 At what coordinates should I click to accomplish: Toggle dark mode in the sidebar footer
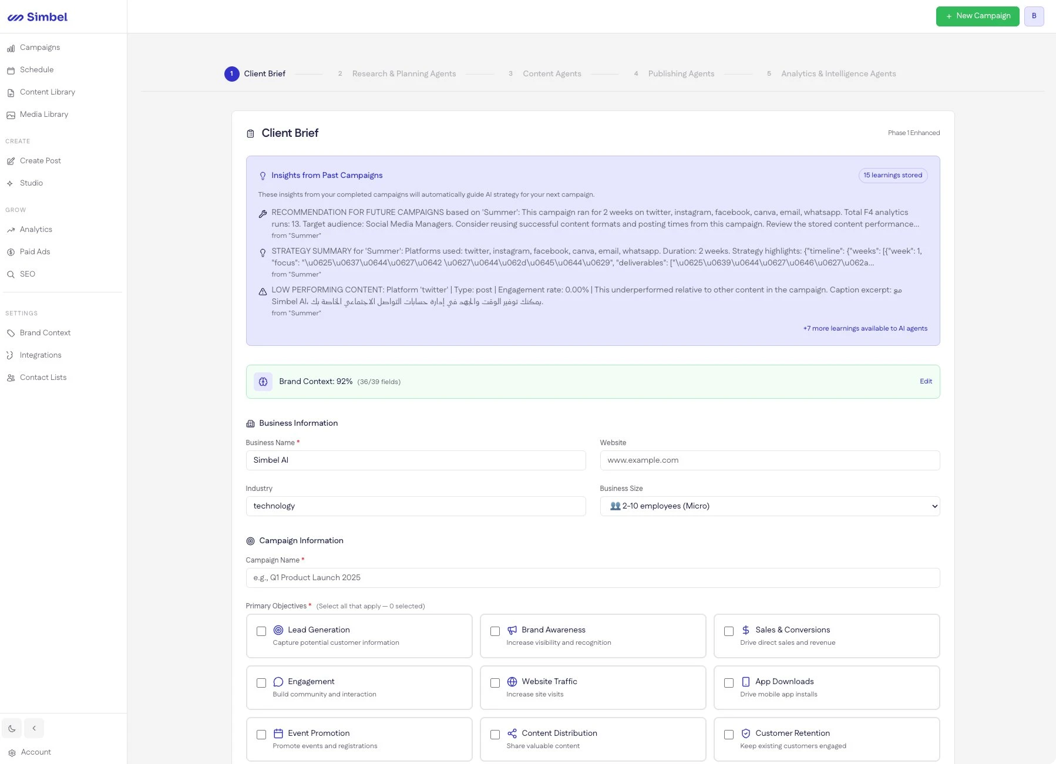tap(12, 728)
